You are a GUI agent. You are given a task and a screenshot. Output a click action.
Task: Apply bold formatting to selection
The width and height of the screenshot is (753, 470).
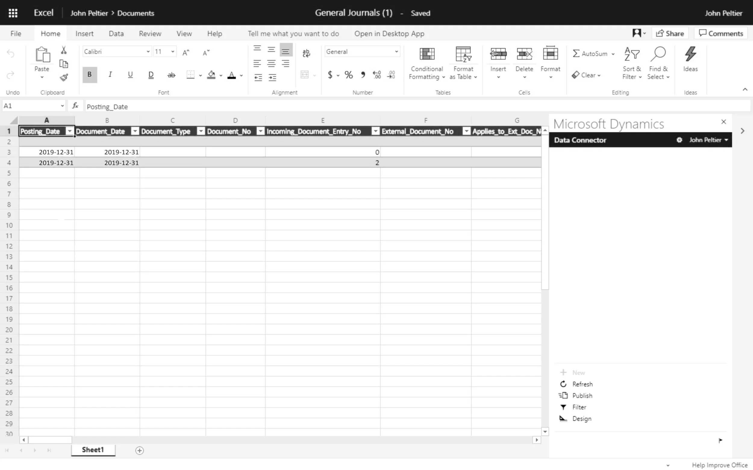(x=89, y=75)
